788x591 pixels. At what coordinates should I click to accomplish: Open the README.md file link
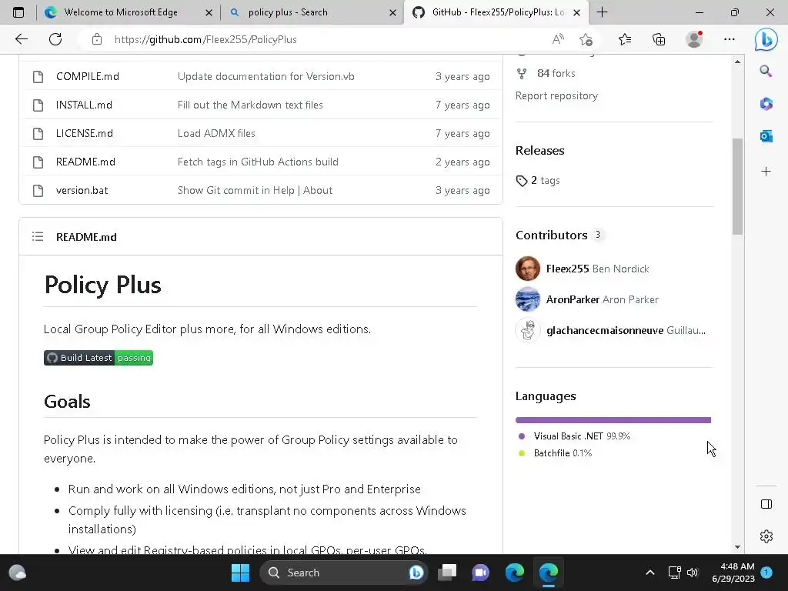(x=85, y=162)
